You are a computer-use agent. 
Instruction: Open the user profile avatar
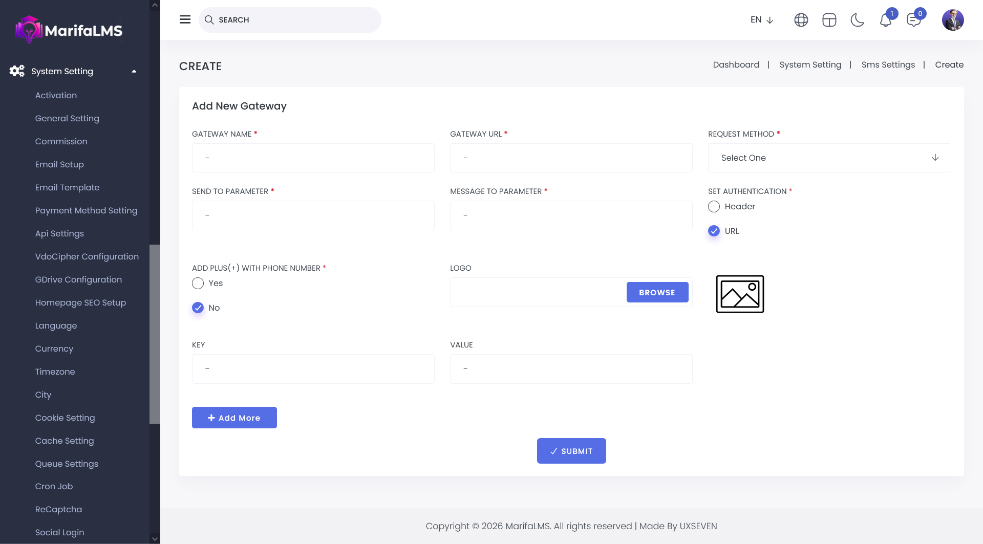[x=952, y=20]
